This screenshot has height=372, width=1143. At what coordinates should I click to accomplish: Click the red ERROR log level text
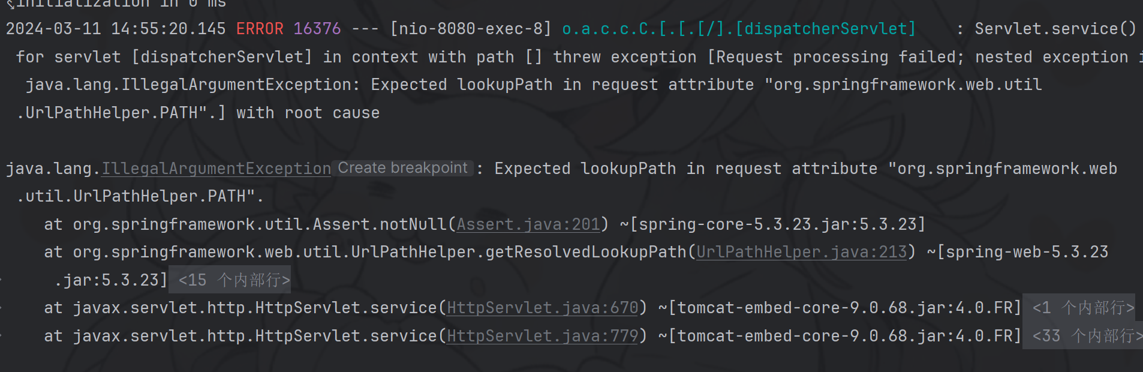click(x=260, y=29)
